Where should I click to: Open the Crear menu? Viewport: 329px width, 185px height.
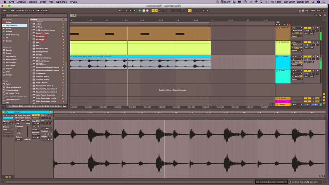(x=43, y=2)
